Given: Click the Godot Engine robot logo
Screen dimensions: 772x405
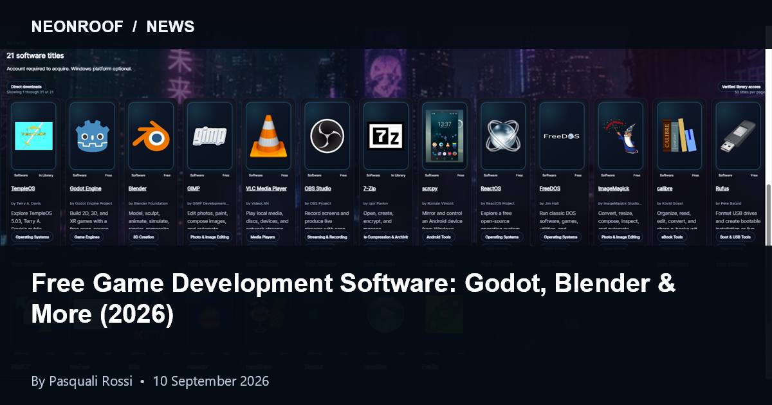Looking at the screenshot, I should (x=92, y=136).
